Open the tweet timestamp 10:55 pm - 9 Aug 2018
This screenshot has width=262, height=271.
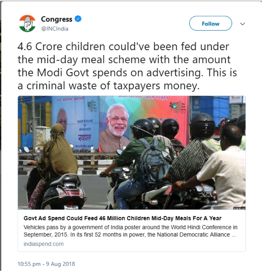click(46, 264)
